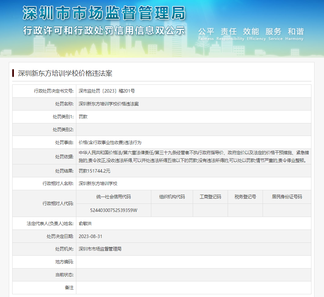Click the 行政相对人代码 label
This screenshot has height=297, width=324.
click(x=58, y=203)
